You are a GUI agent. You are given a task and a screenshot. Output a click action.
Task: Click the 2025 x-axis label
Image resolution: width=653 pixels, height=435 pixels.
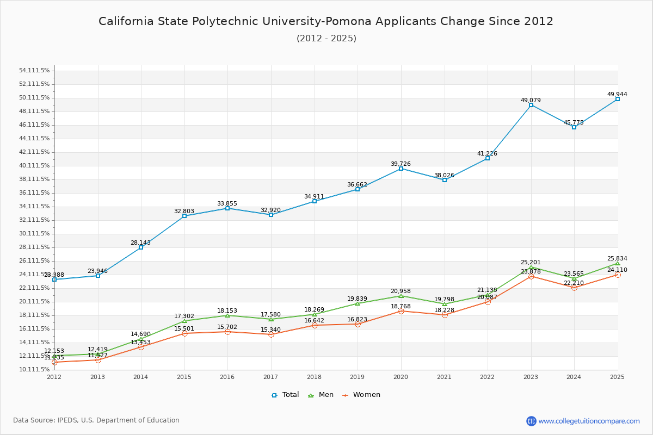tap(618, 376)
